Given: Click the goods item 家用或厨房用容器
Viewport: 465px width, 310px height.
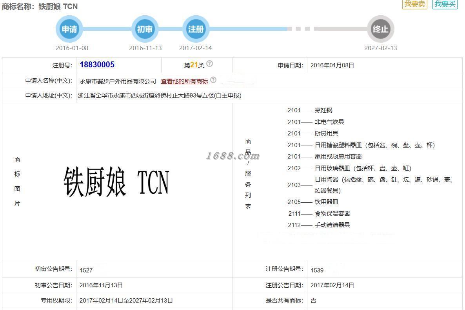Looking at the screenshot, I should click(338, 156).
